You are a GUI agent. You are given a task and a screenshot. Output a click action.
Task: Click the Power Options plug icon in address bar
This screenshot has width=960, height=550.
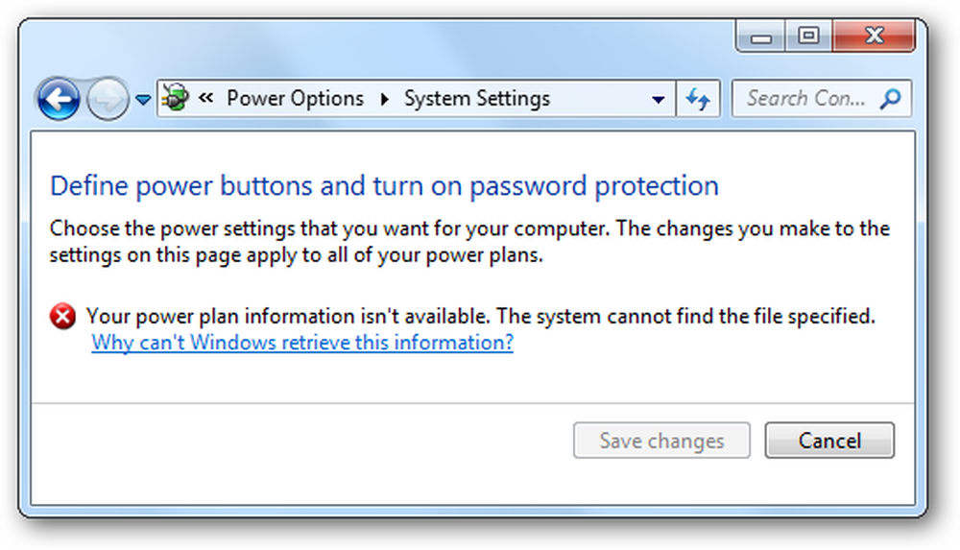pyautogui.click(x=176, y=98)
